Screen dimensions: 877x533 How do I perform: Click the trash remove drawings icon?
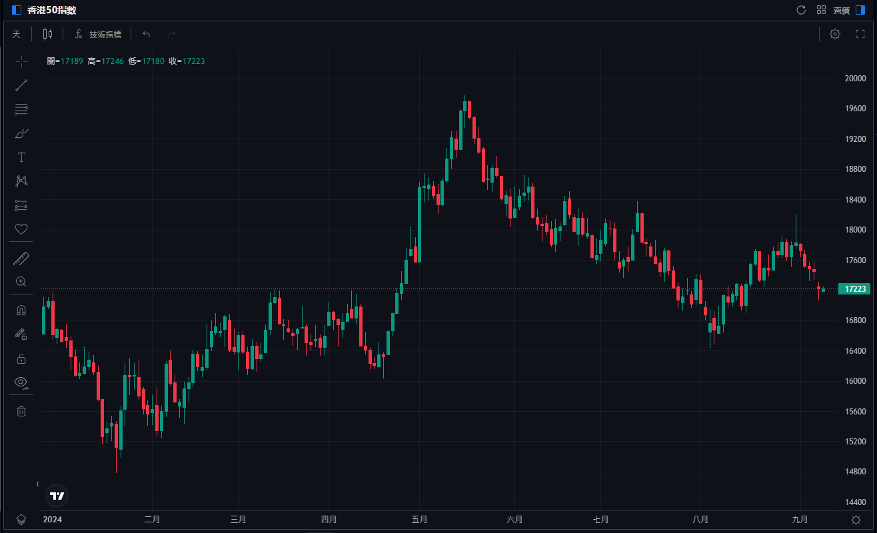21,411
